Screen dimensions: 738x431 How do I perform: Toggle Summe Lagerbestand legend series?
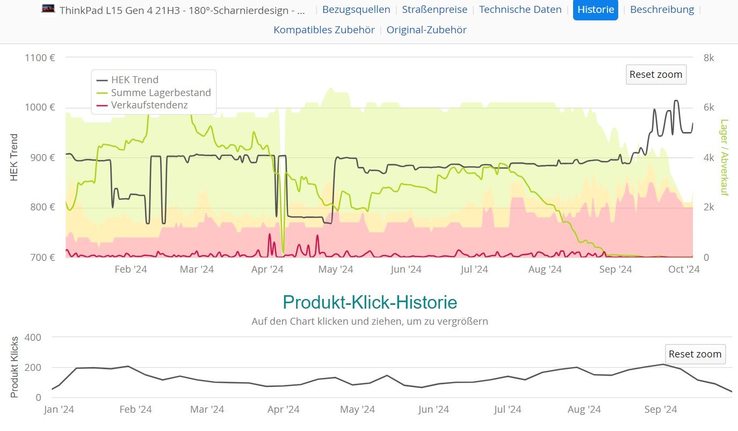154,92
